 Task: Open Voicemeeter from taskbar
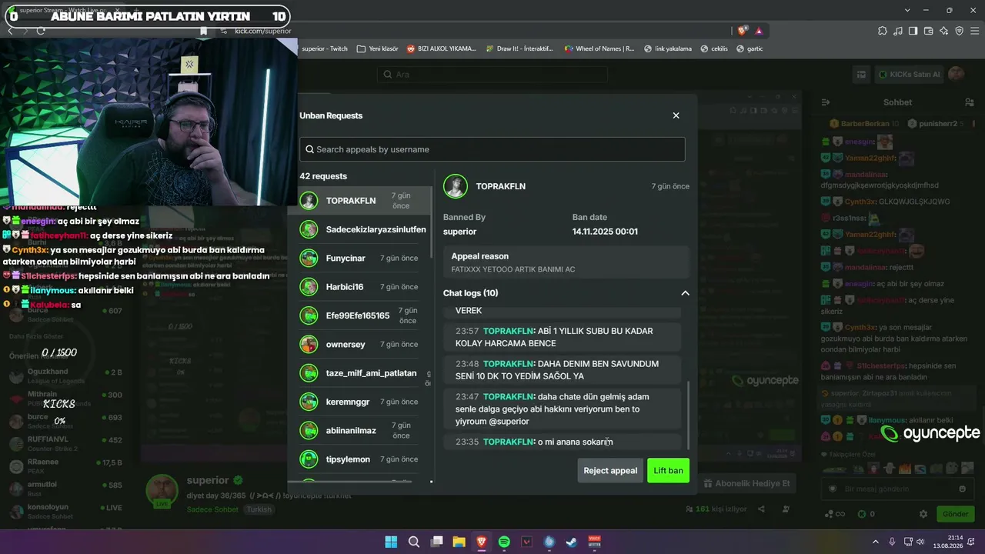594,542
